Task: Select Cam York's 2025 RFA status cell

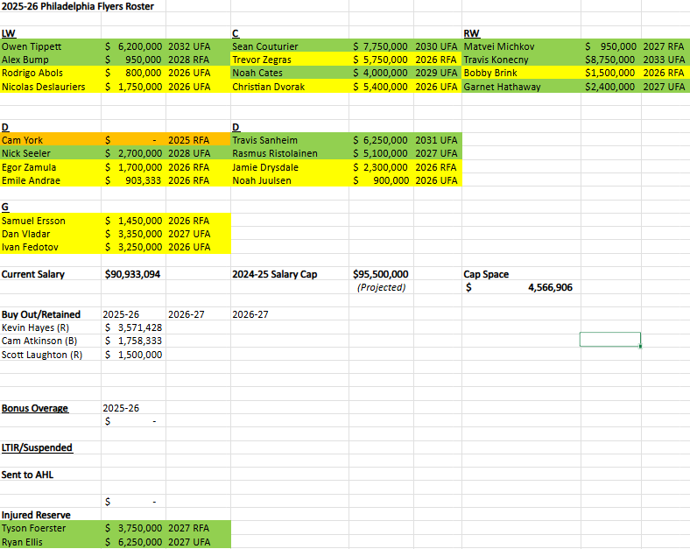Action: pos(198,140)
